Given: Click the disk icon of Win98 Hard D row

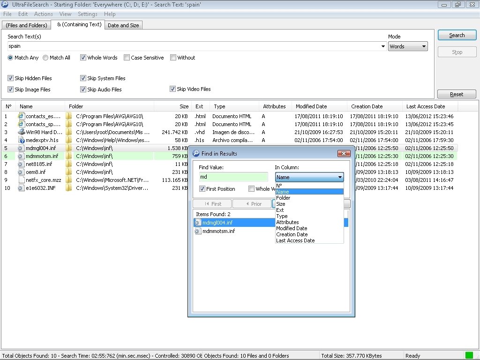Looking at the screenshot, I should tap(21, 132).
